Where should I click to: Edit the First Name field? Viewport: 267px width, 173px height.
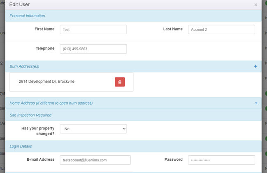point(93,30)
